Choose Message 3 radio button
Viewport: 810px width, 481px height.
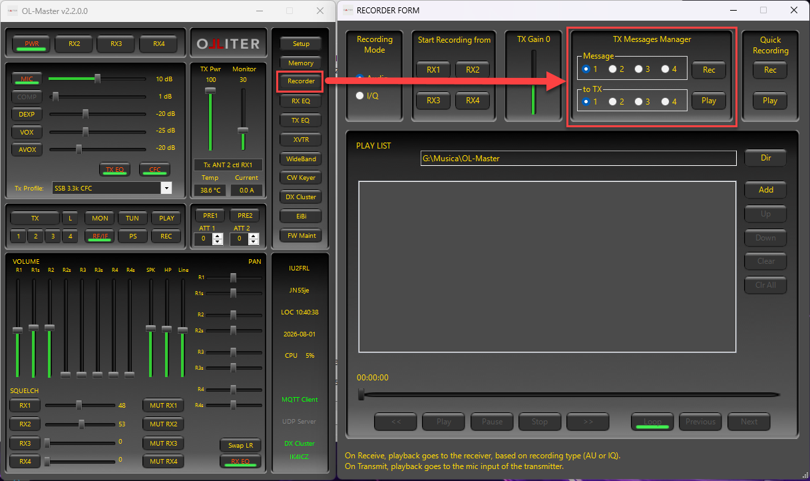[638, 69]
